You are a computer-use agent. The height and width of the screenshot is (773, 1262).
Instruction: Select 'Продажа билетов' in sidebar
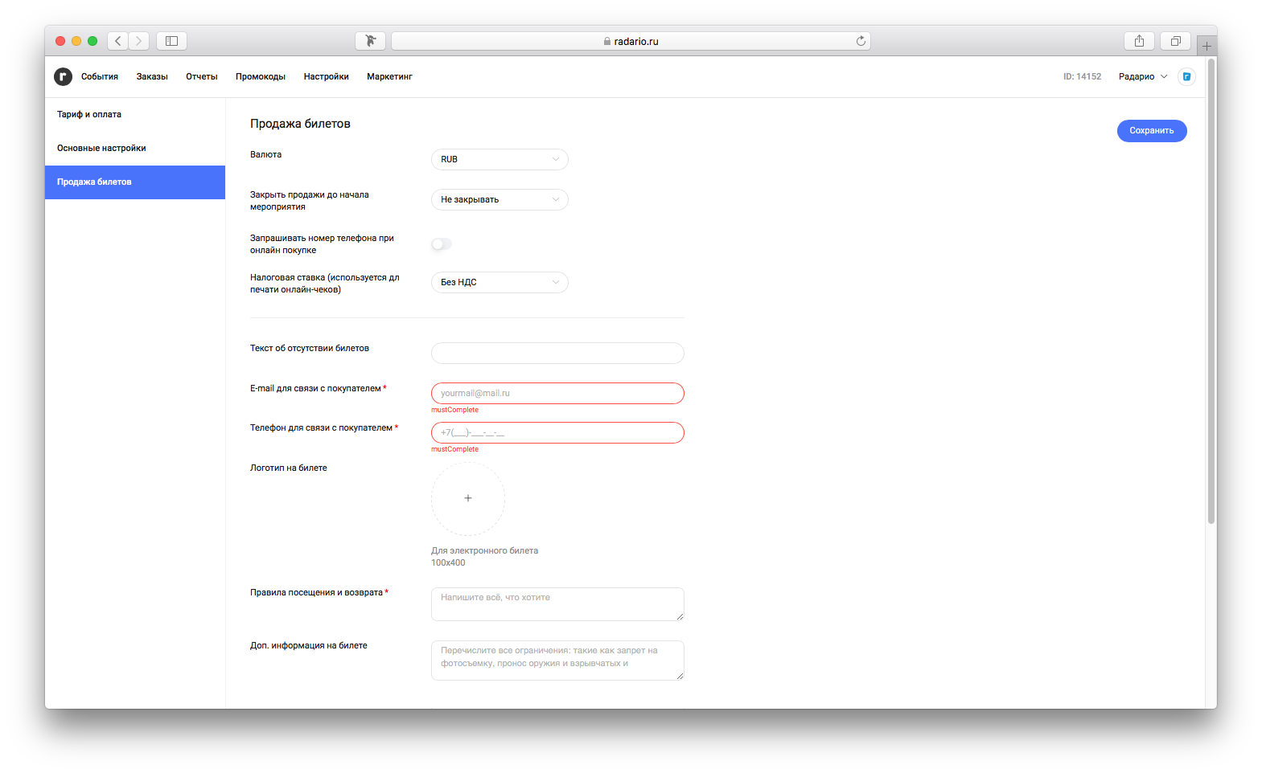click(x=135, y=182)
